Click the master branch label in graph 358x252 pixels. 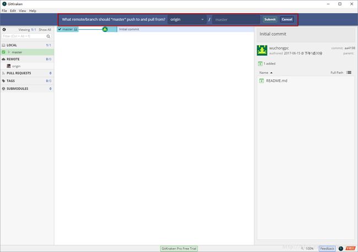pyautogui.click(x=68, y=29)
